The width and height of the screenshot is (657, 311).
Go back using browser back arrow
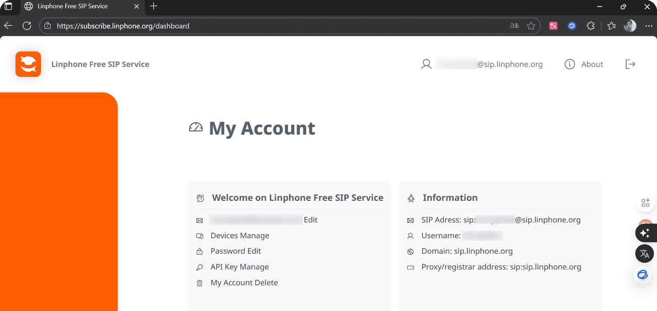point(8,26)
